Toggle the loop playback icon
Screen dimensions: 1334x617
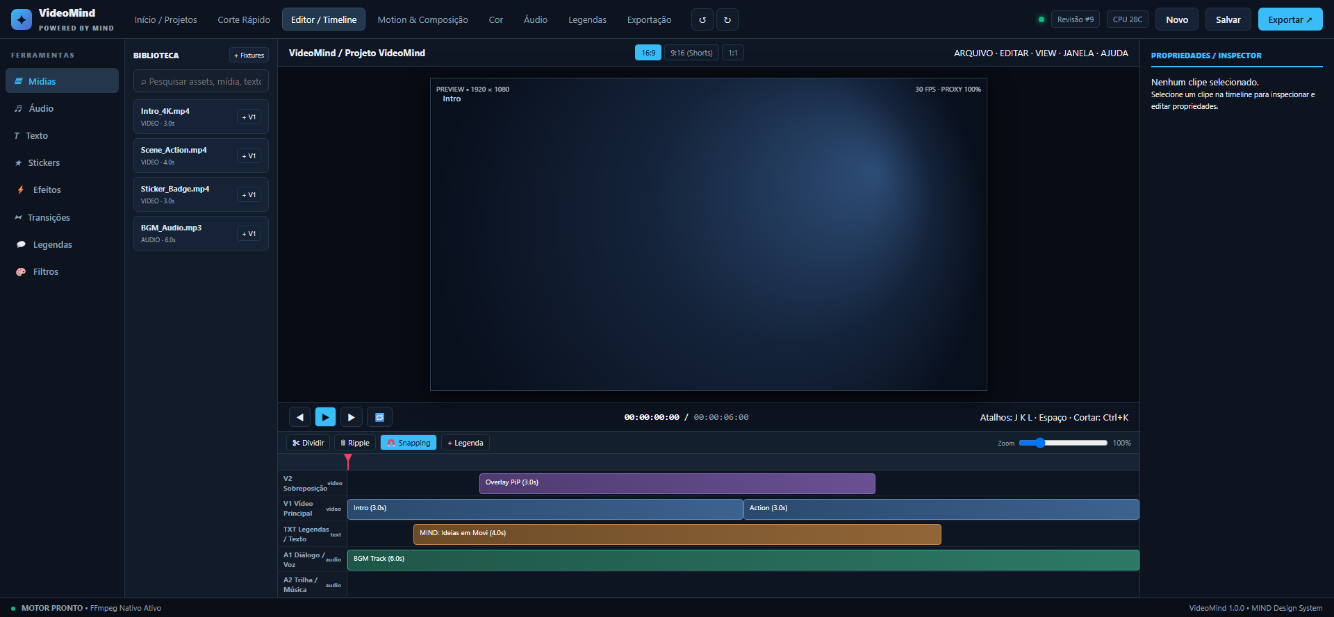[x=379, y=417]
